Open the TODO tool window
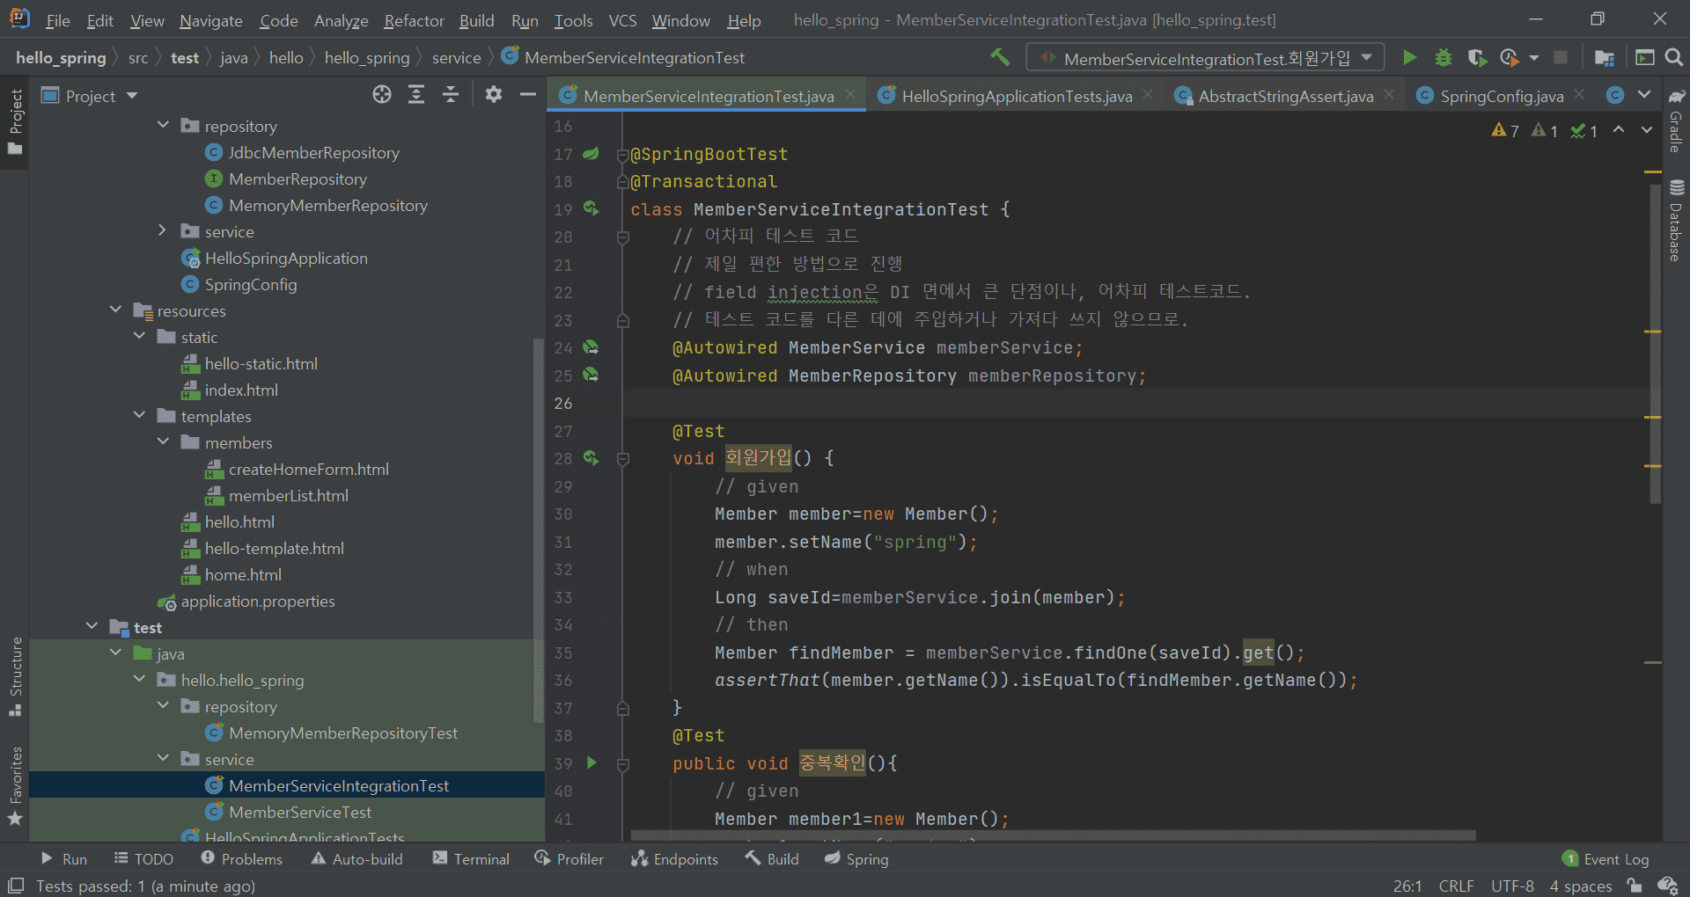This screenshot has height=897, width=1690. coord(143,859)
